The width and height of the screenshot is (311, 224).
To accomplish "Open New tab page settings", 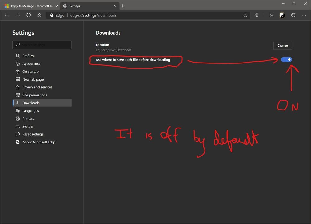I will (42, 79).
